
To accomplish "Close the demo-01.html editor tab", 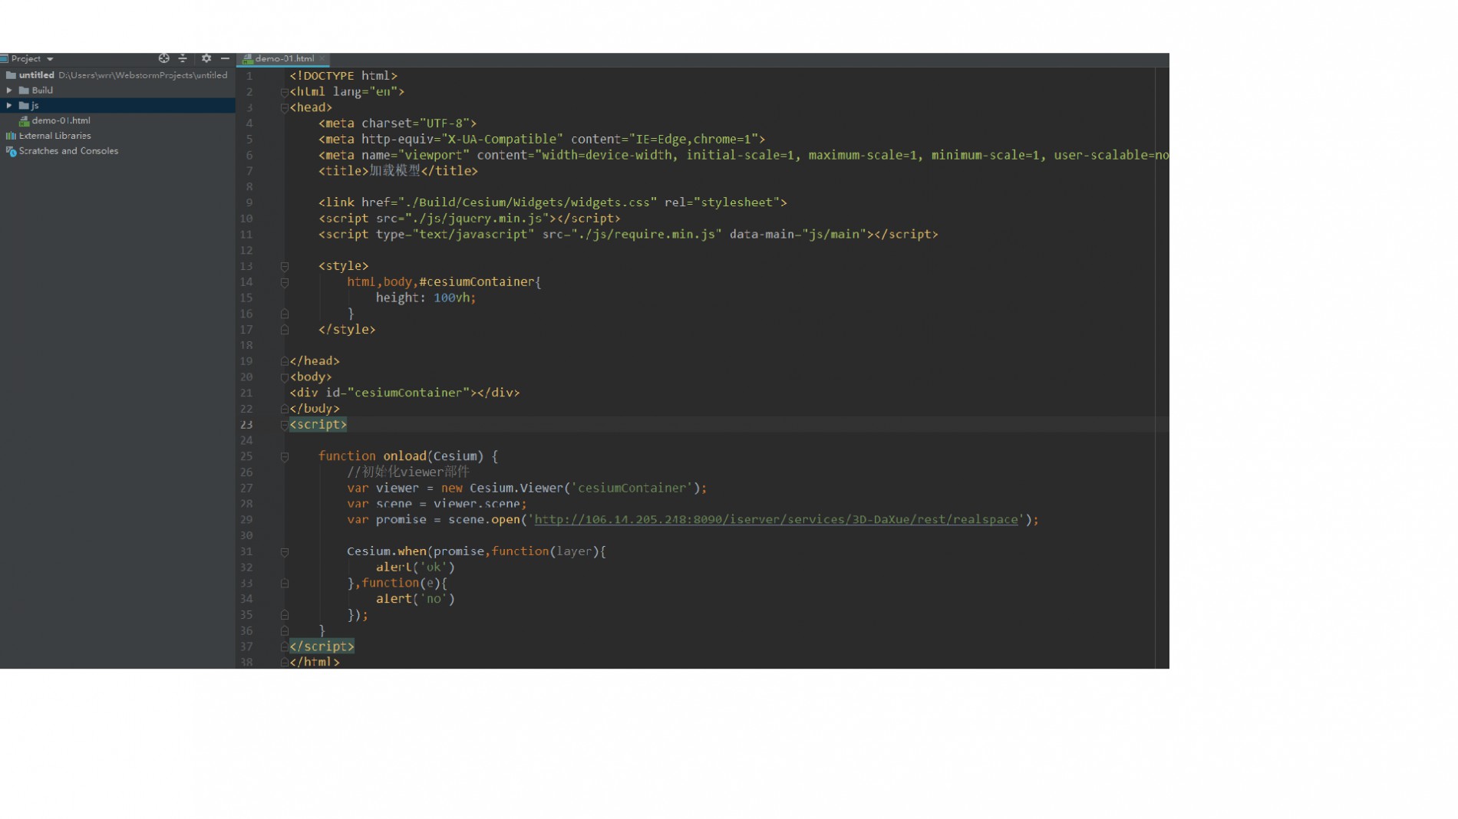I will pos(322,58).
